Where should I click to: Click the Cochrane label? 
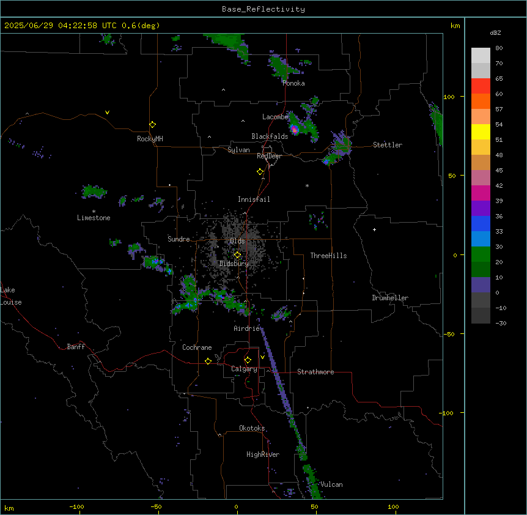point(197,347)
